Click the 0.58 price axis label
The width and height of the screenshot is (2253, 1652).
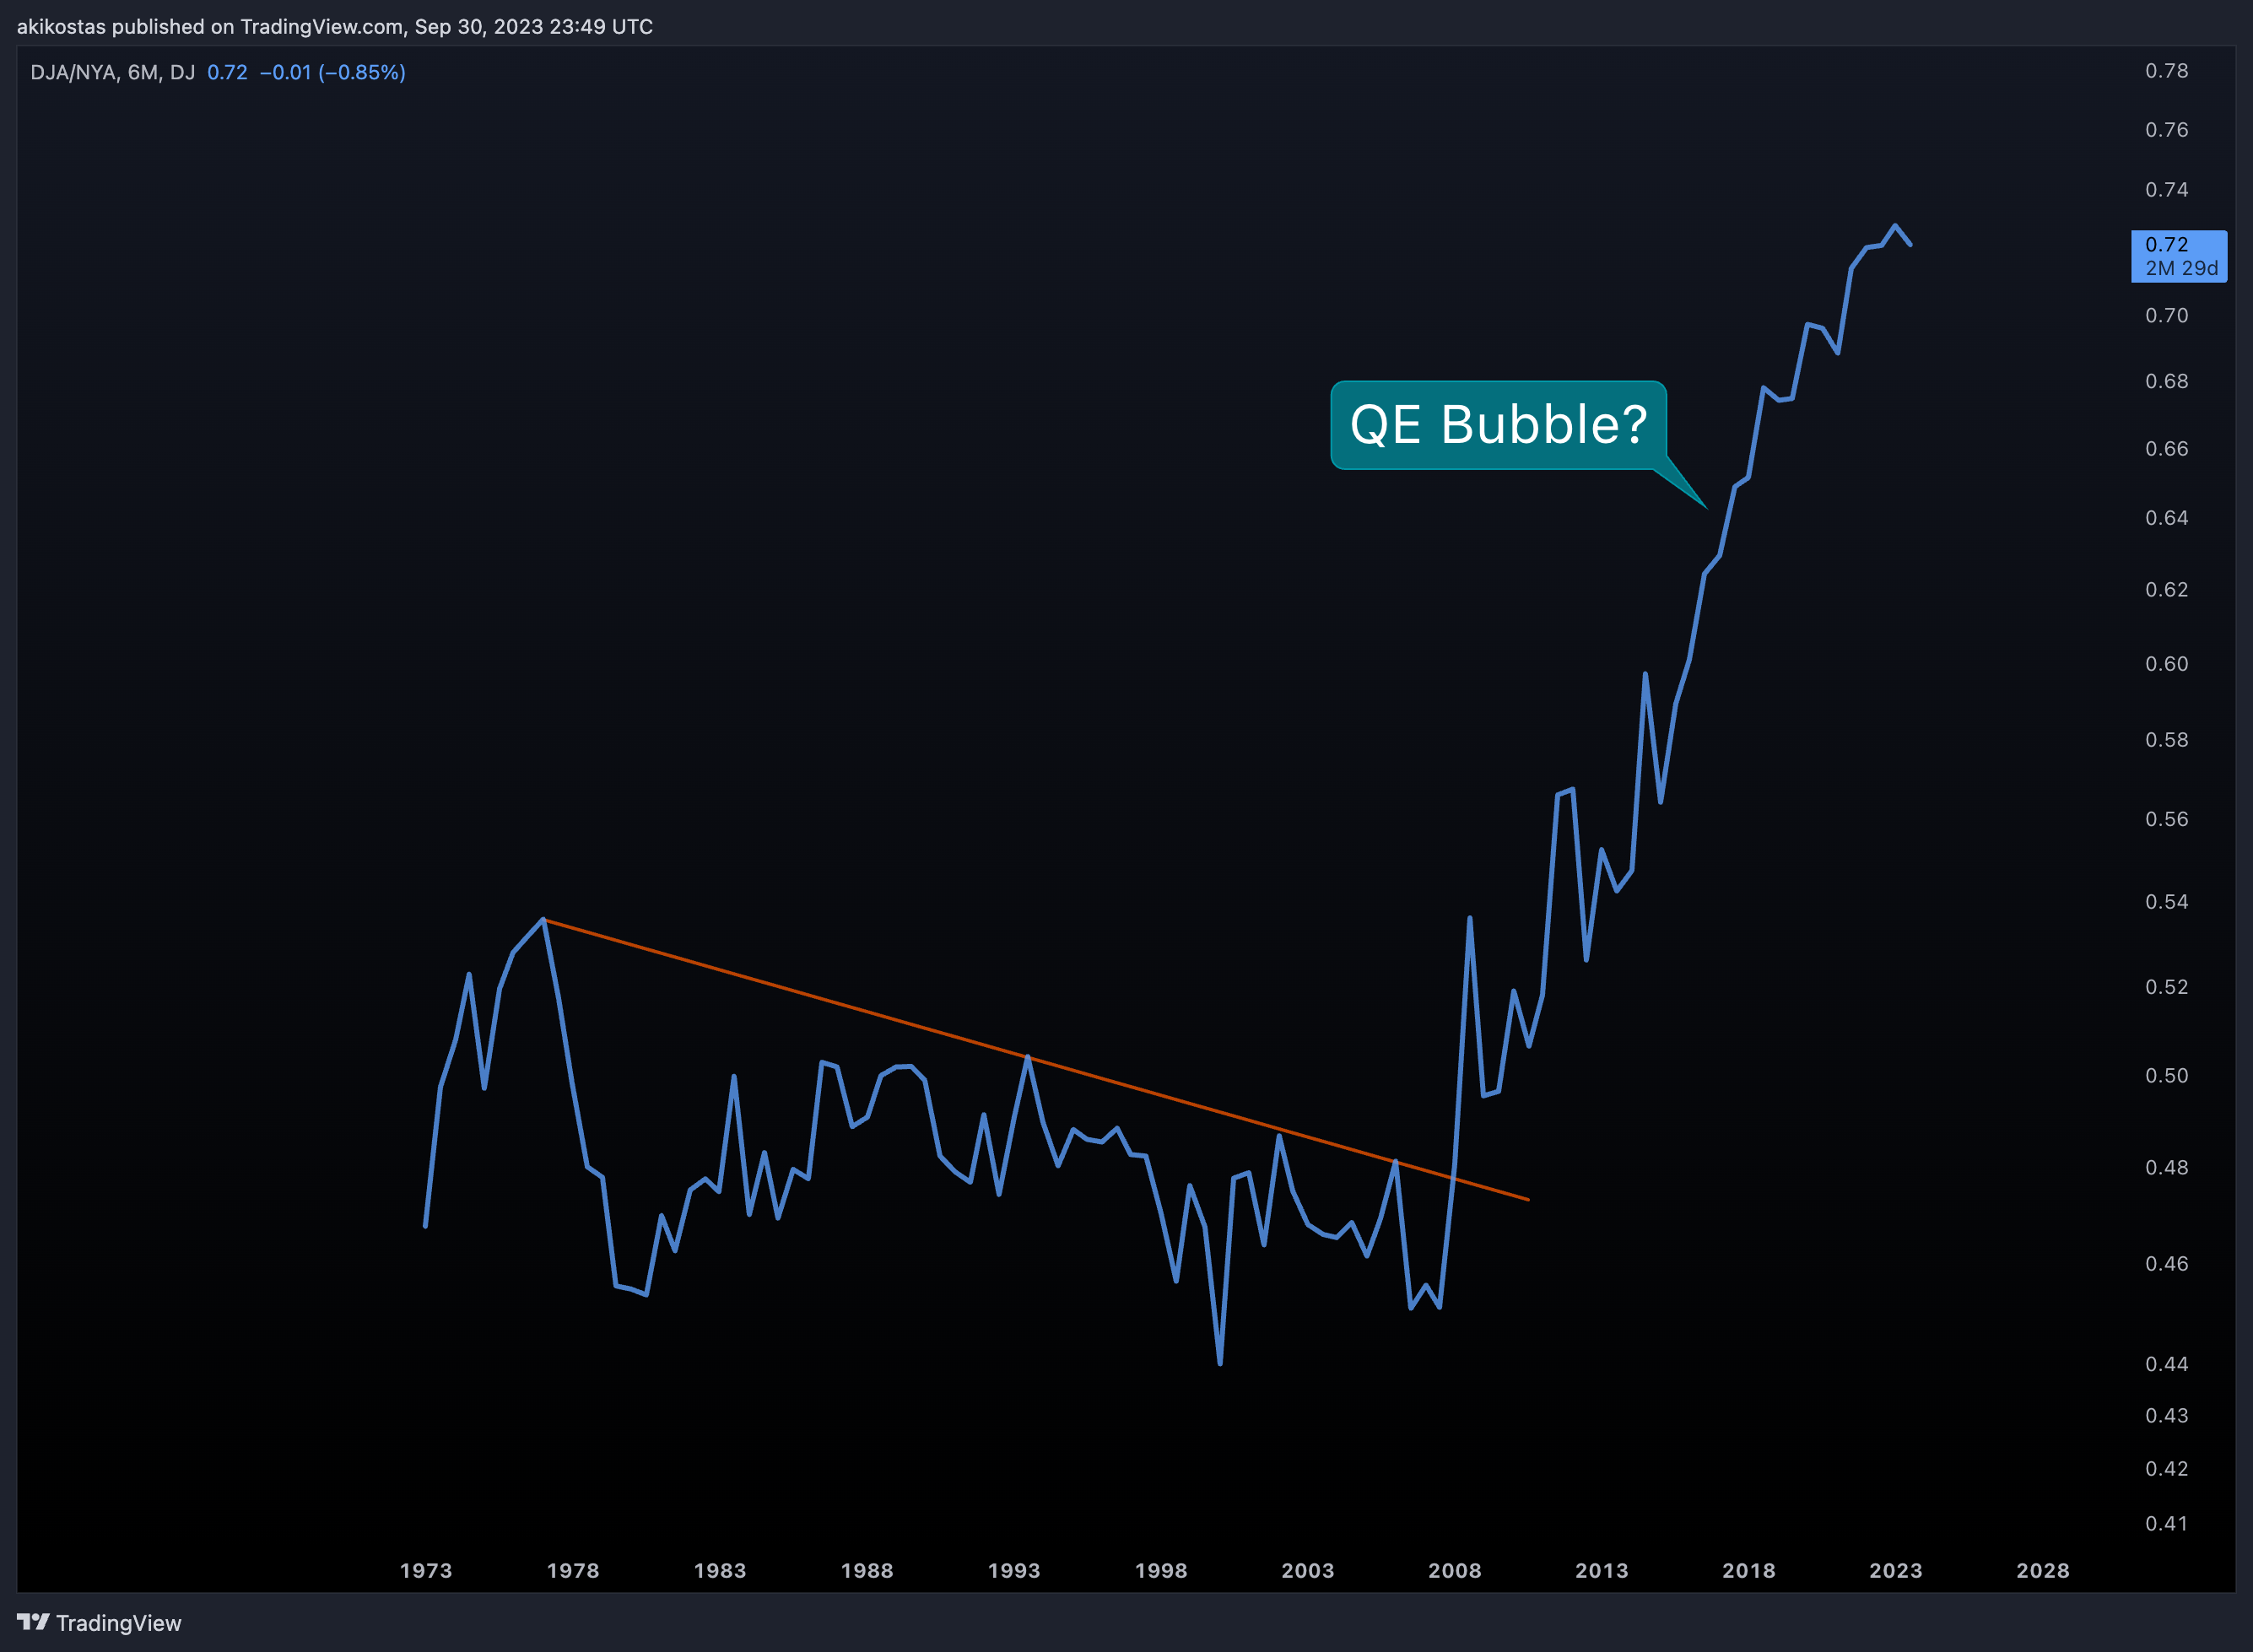pos(2166,740)
